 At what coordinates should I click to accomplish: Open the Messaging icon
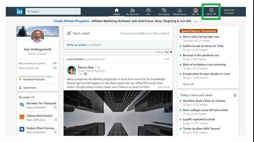(164, 10)
